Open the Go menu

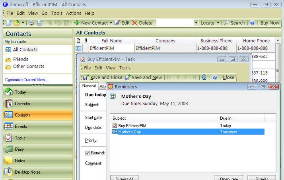pyautogui.click(x=45, y=13)
